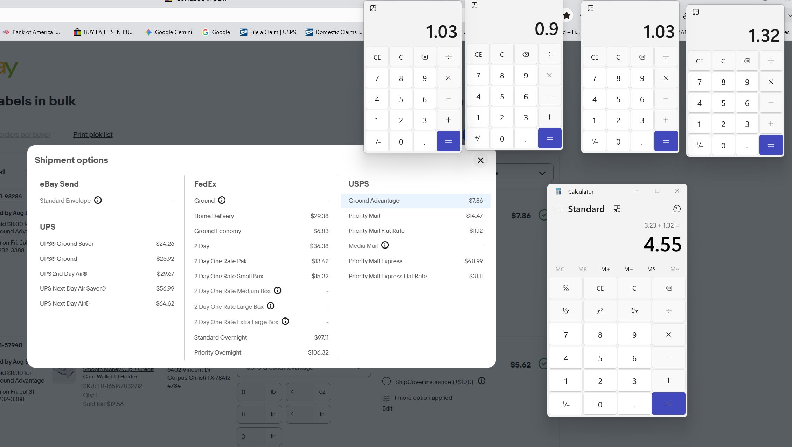Viewport: 792px width, 447px height.
Task: Click the M− memory subtract button
Action: [628, 269]
